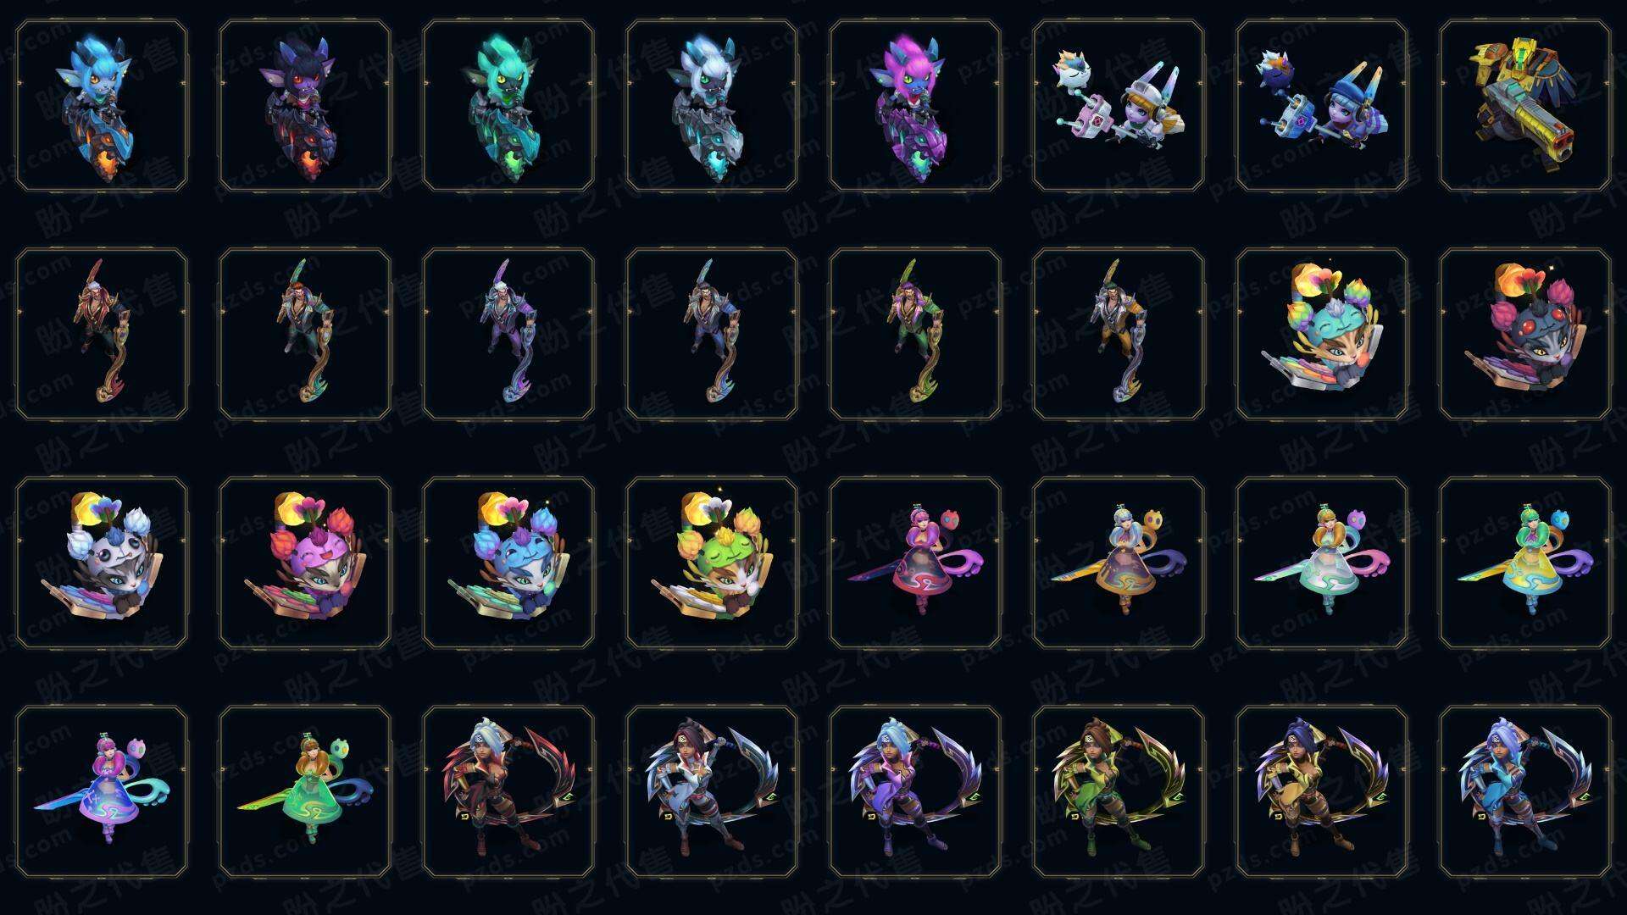Viewport: 1627px width, 915px height.
Task: Select the green dress Gwen chroma
Action: tap(305, 791)
